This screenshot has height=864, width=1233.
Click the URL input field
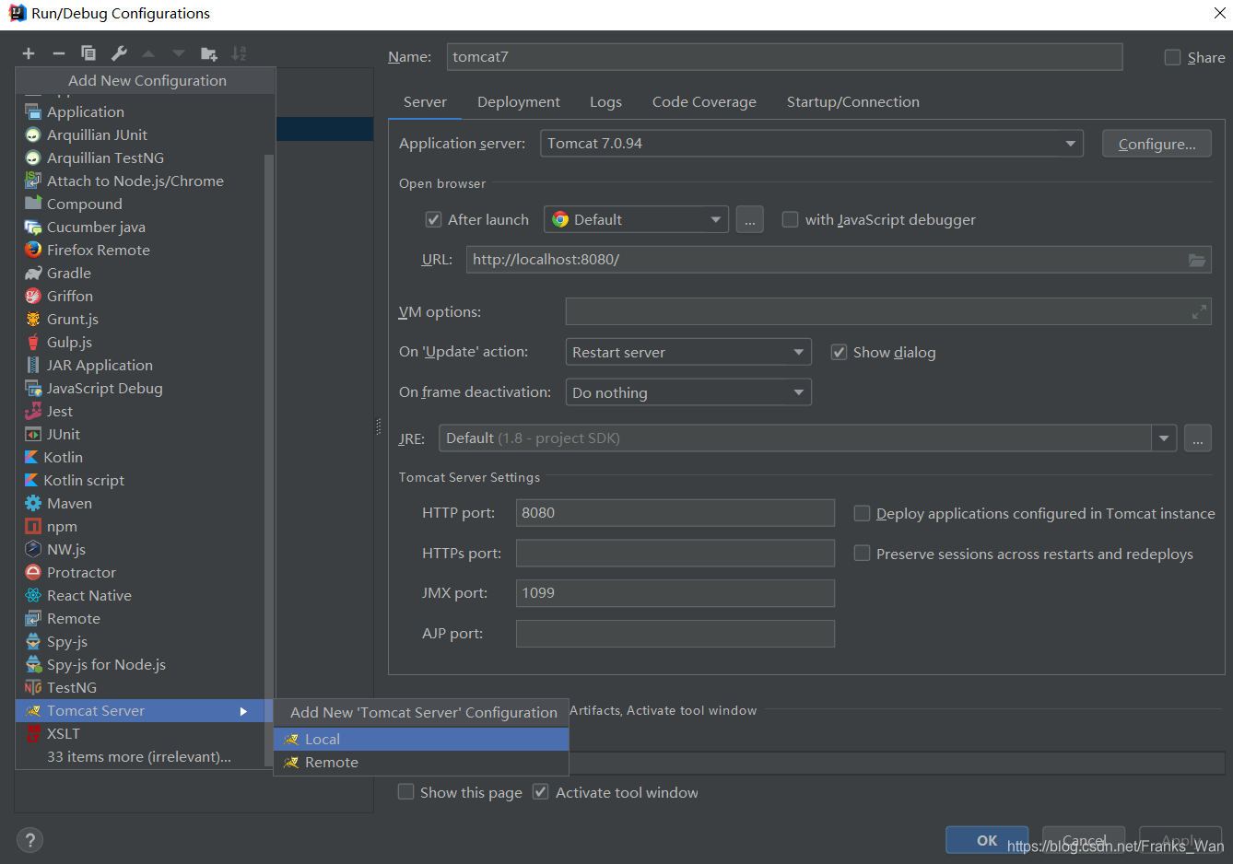[839, 260]
